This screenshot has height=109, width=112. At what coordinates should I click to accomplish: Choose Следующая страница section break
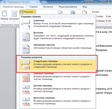tap(58, 65)
